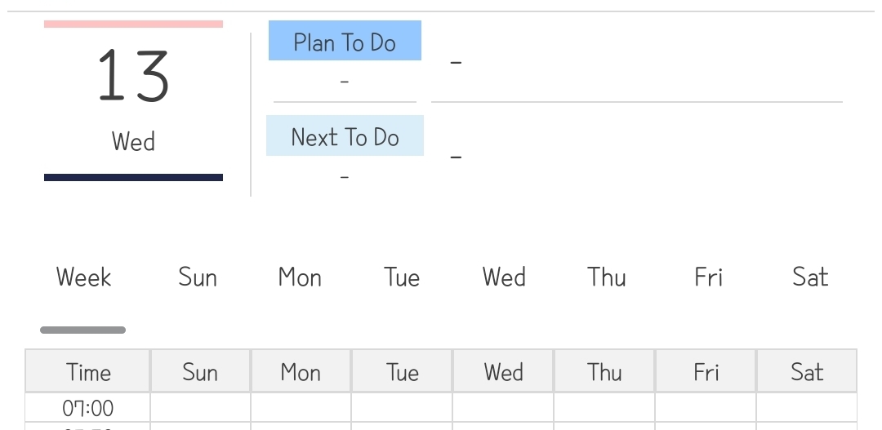Switch to the Sun tab
The image size is (882, 430).
198,277
